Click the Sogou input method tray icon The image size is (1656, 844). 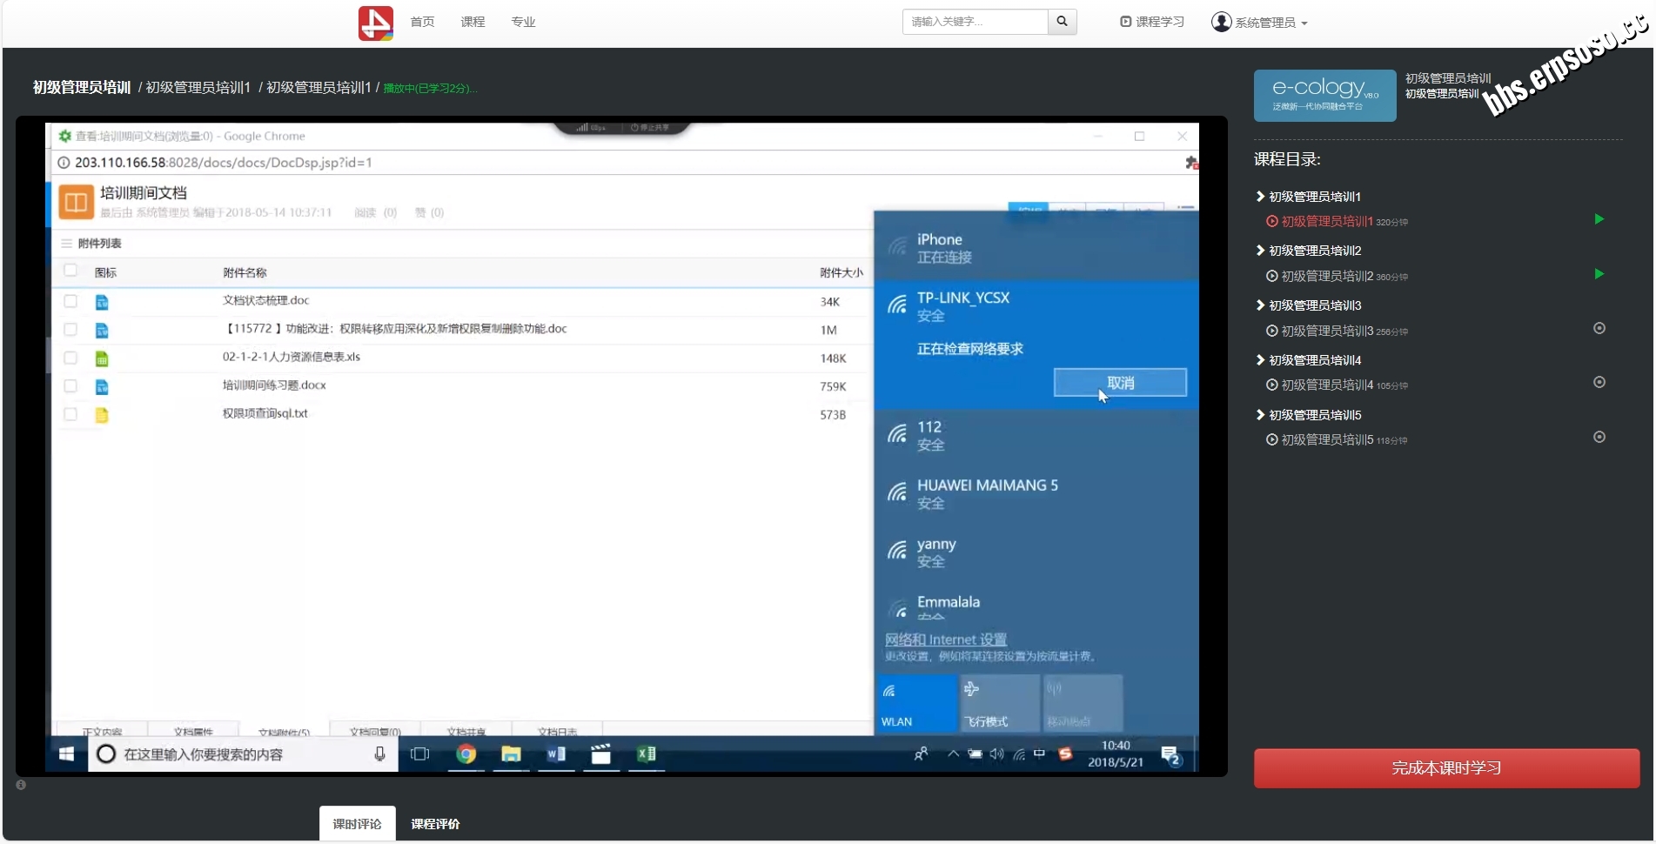1065,754
